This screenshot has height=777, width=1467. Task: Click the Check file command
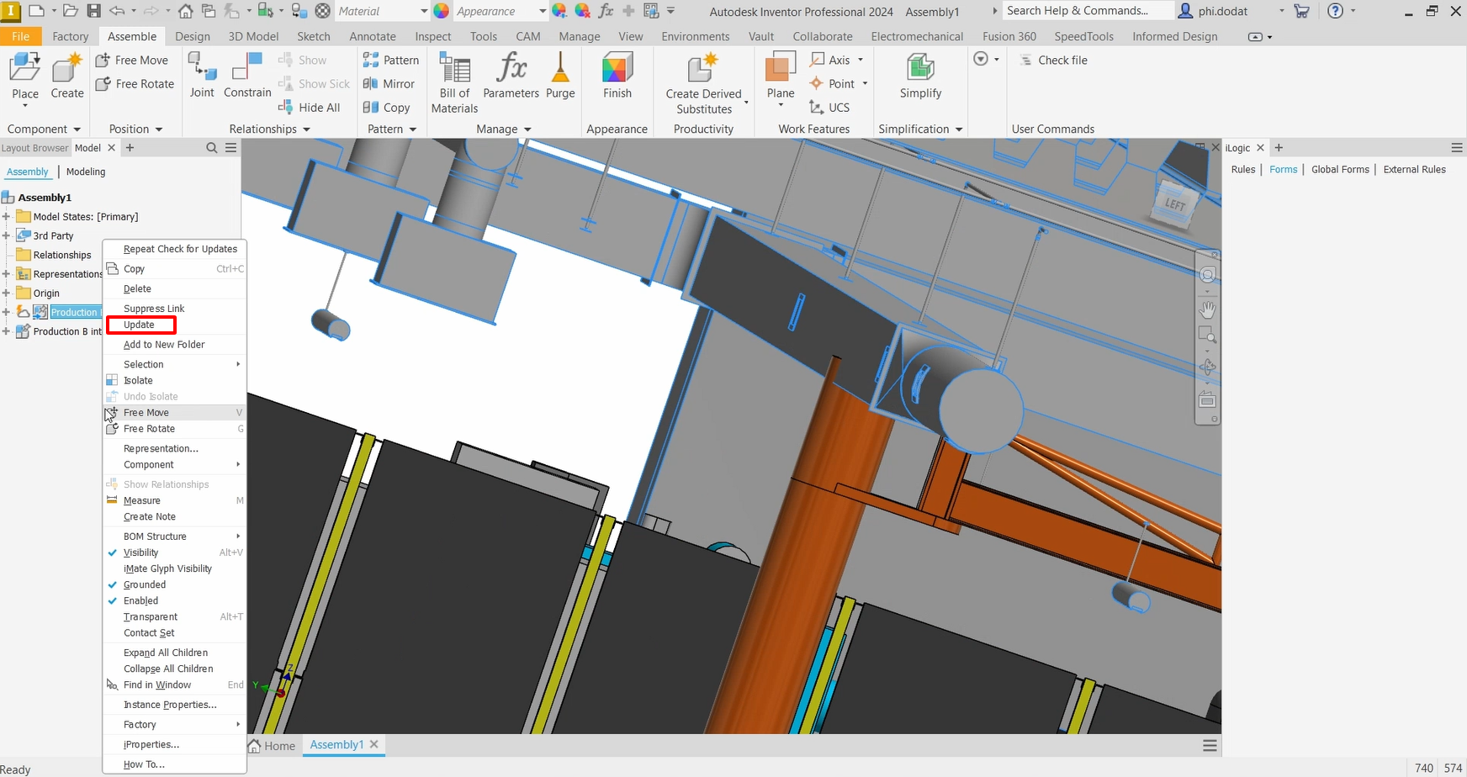click(1053, 61)
